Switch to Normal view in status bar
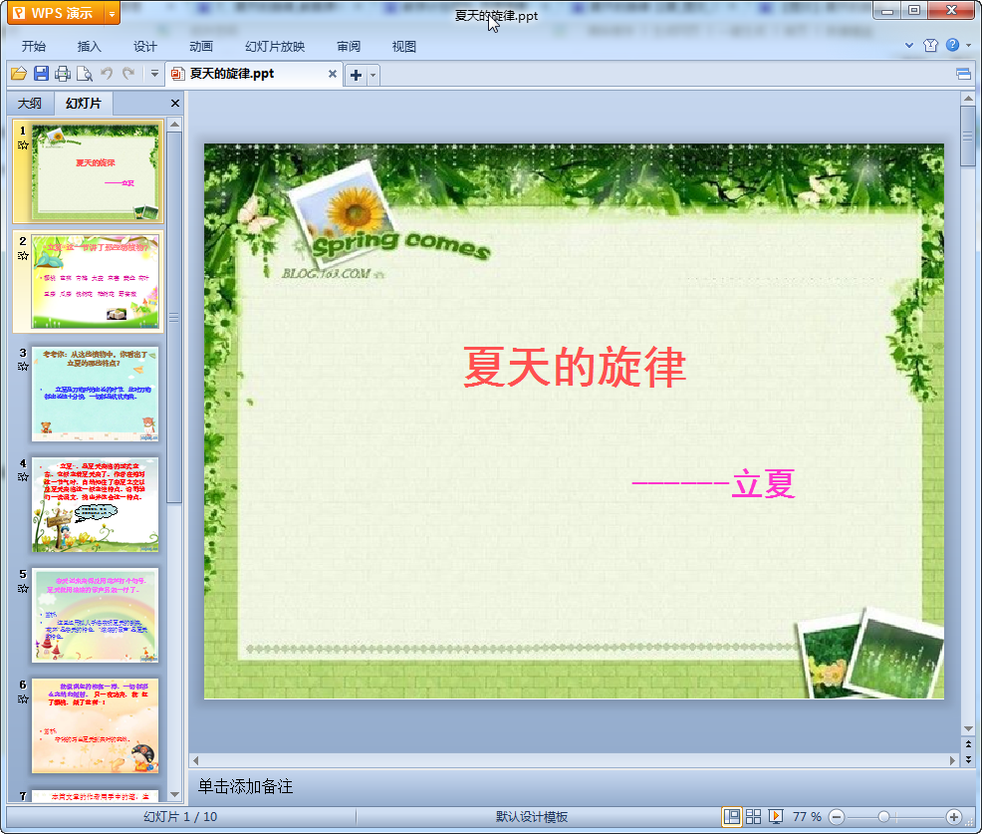 (x=731, y=816)
